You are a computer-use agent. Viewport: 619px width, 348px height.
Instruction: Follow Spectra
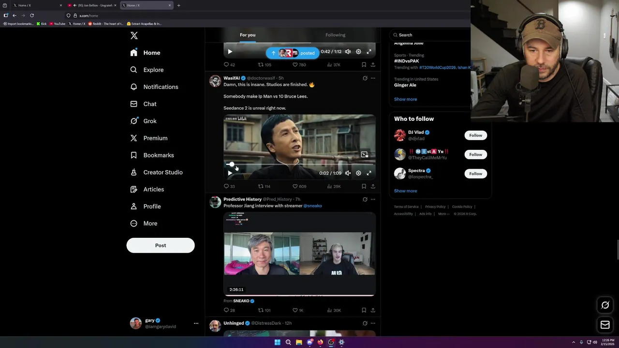coord(475,174)
